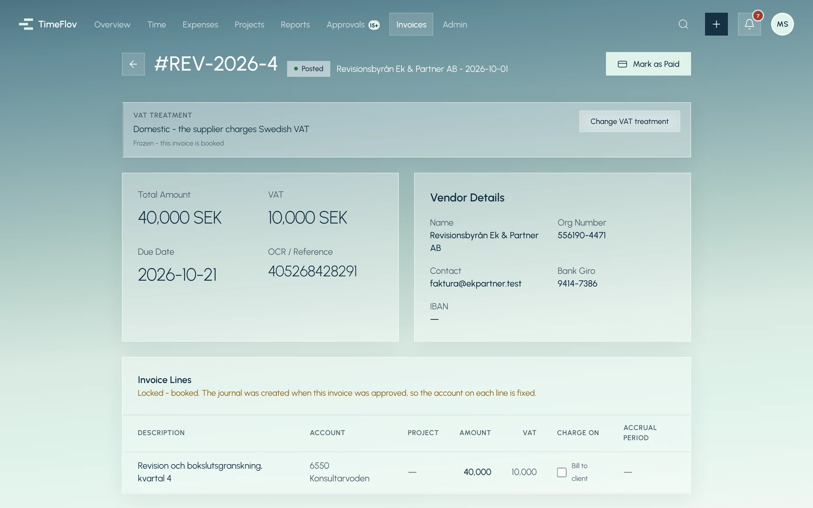Click account 6550 Konsultarvoden cell
Viewport: 813px width, 508px height.
339,472
